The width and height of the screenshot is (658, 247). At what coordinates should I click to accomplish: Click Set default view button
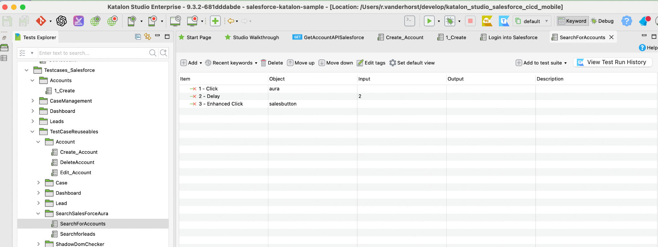point(412,63)
